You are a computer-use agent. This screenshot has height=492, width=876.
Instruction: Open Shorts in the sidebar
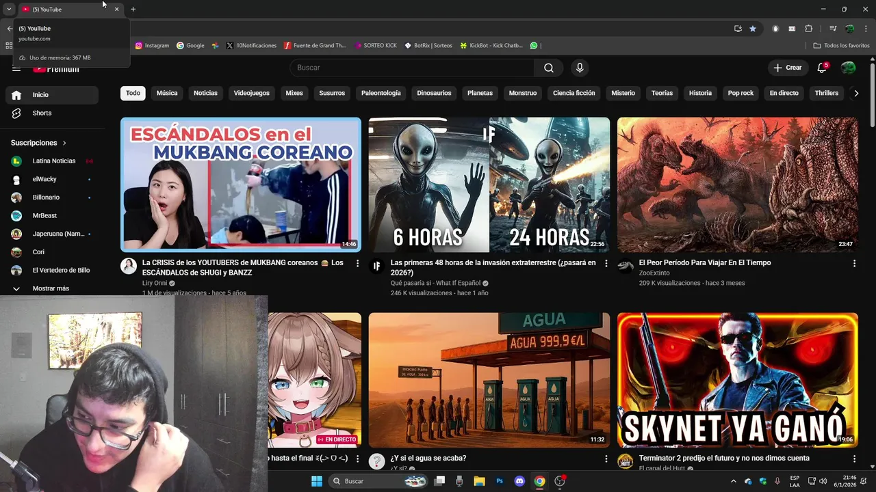point(52,113)
